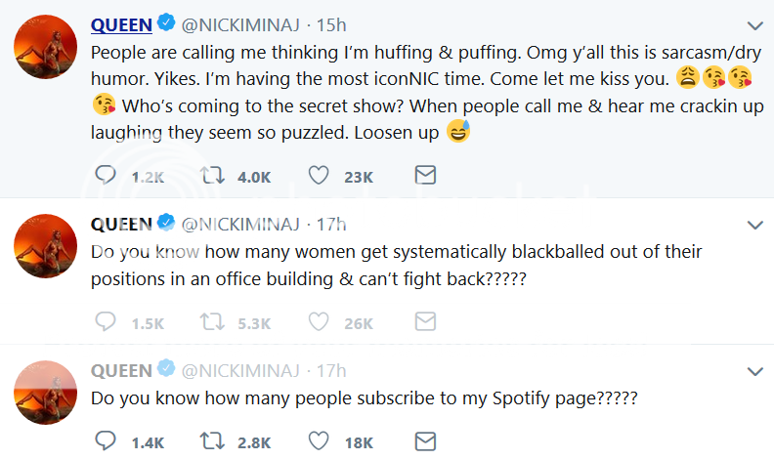This screenshot has height=460, width=774.
Task: Like the blackballed women tweet
Action: coord(319,322)
